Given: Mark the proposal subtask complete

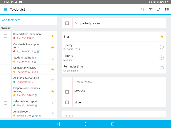Looking at the screenshot, I should click(67, 92).
